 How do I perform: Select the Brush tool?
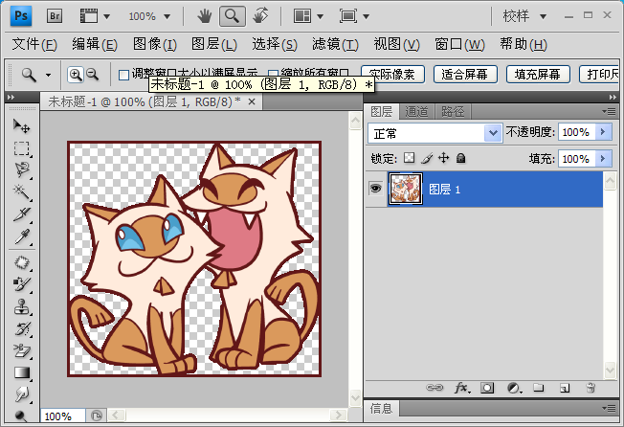(x=21, y=284)
